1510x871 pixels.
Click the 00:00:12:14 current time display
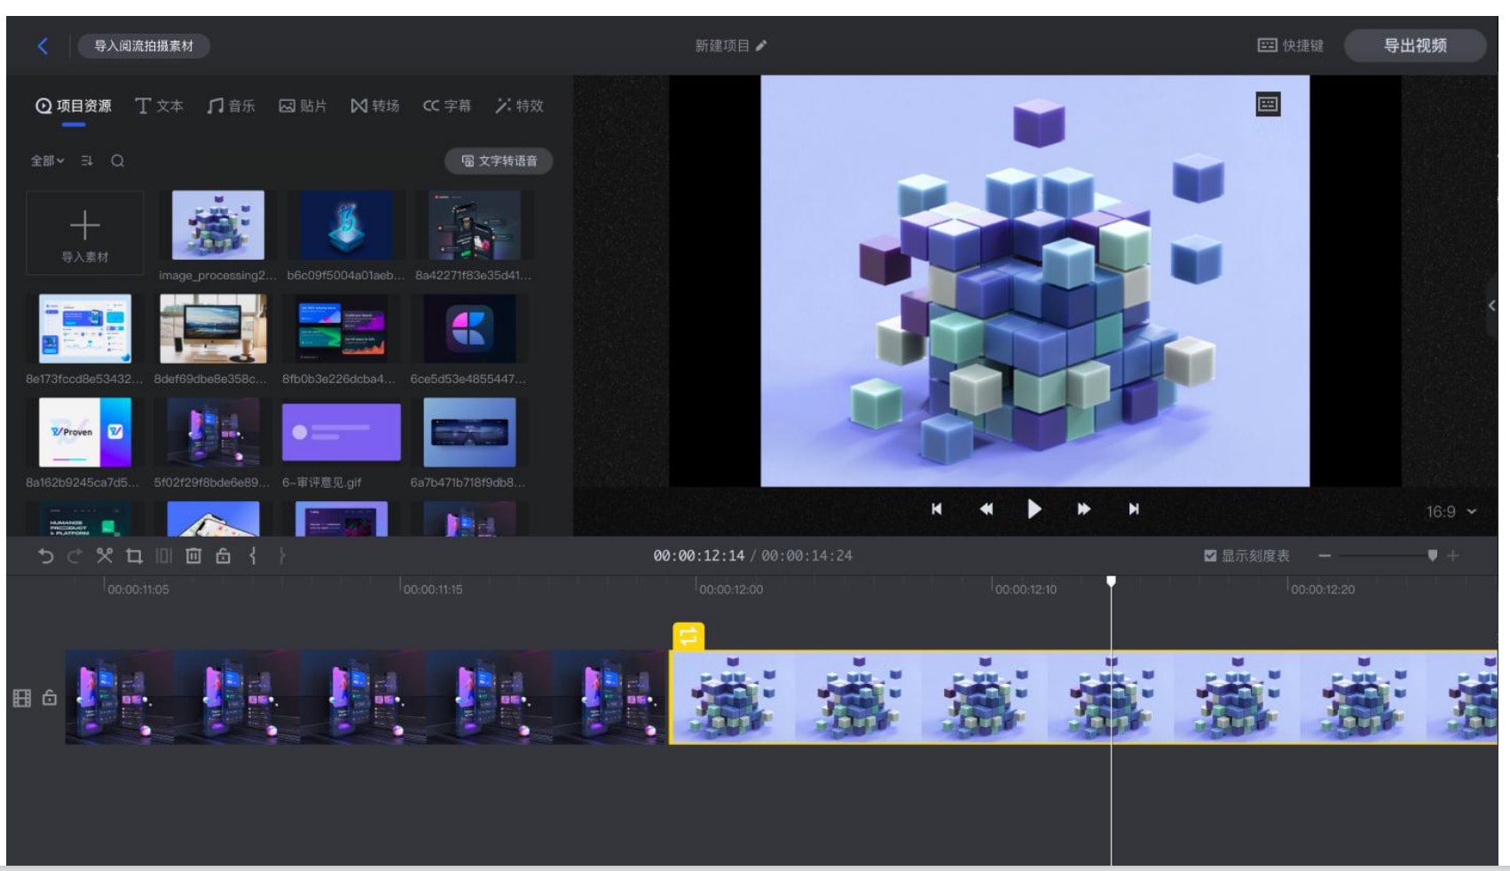pyautogui.click(x=699, y=556)
